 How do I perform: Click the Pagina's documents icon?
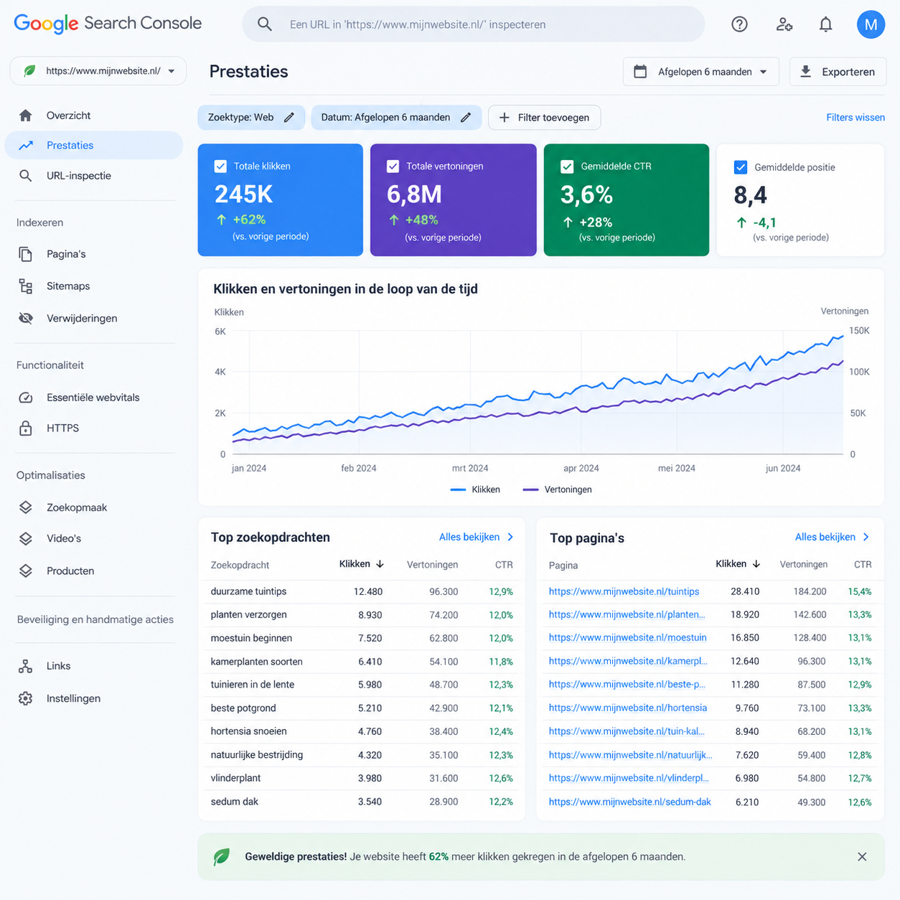26,254
